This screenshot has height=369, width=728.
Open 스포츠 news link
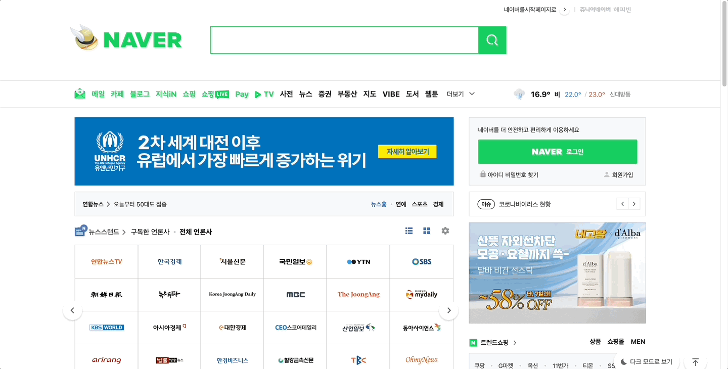click(420, 204)
